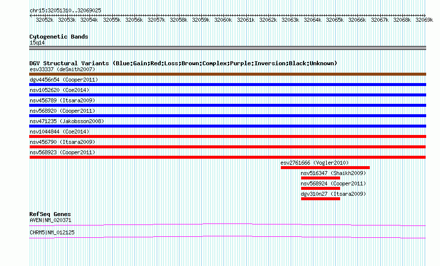Select the gray 15q14 cytogenetic band bar
The width and height of the screenshot is (440, 266).
(x=227, y=48)
